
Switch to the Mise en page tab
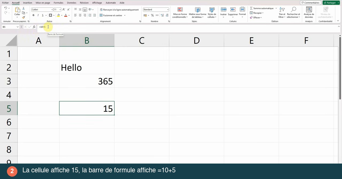pyautogui.click(x=43, y=3)
